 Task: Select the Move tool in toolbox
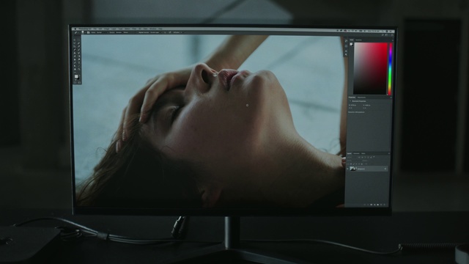click(x=75, y=40)
